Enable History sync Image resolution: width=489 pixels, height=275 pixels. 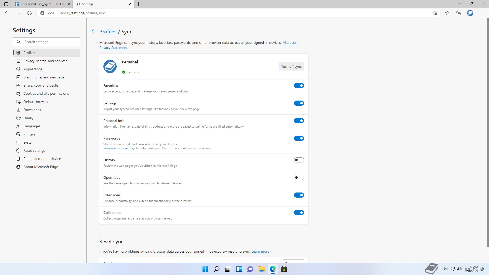click(299, 160)
